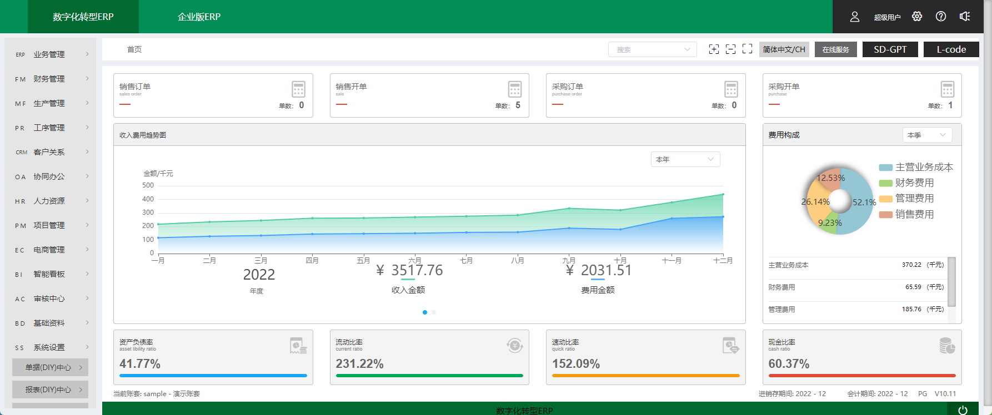Viewport: 992px width, 415px height.
Task: Click the 搜索 search input field
Action: pos(647,49)
